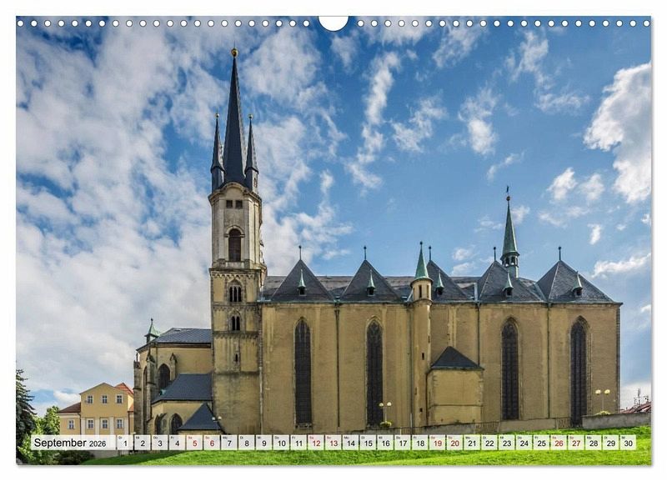Click the street lamp on the right lawn
Viewport: 667px width, 481px height.
click(602, 398)
